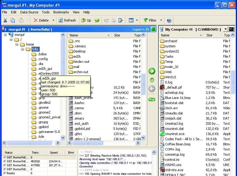This screenshot has height=176, width=237.
Task: Click the Copy toolbar icon
Action: [13, 20]
